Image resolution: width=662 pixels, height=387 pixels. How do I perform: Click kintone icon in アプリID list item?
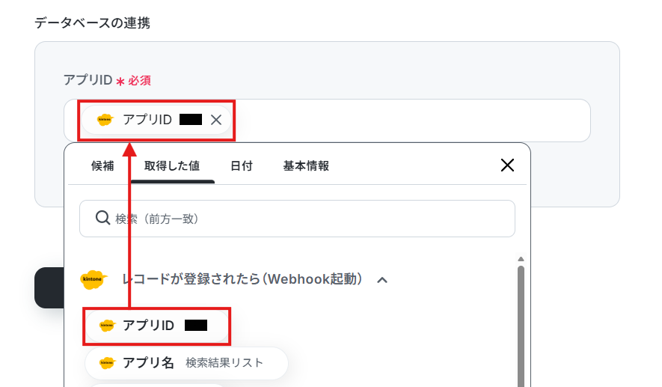coord(107,326)
